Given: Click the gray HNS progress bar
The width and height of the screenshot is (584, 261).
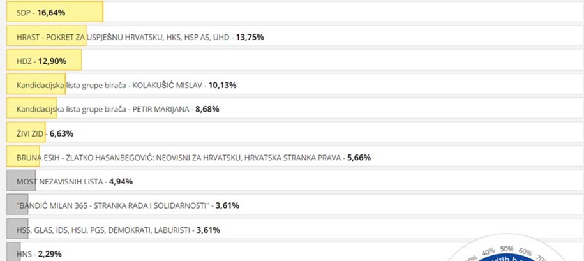Looking at the screenshot, I should coord(13,251).
